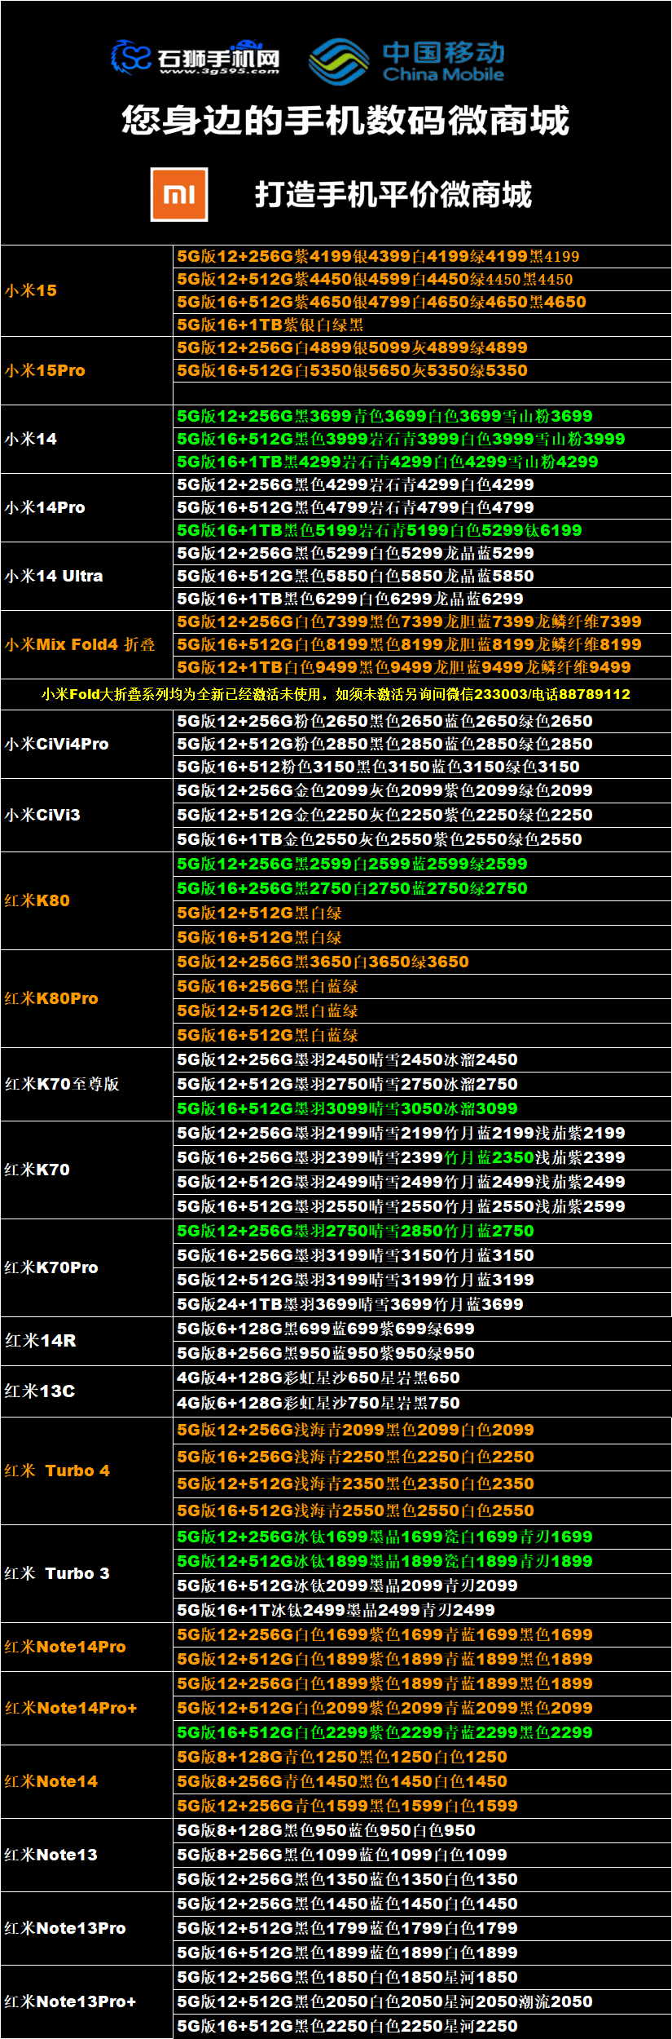Select the row '5G版12+256G黑3650白3650绿3650'
This screenshot has width=672, height=2039.
click(x=422, y=962)
